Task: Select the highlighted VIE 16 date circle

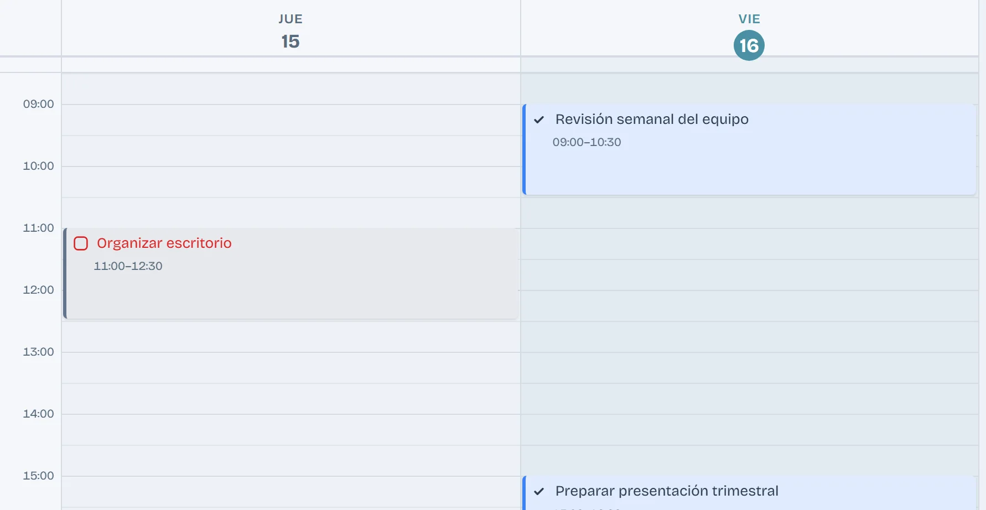Action: [749, 45]
